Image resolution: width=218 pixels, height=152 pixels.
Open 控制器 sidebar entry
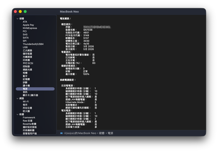tap(26, 66)
